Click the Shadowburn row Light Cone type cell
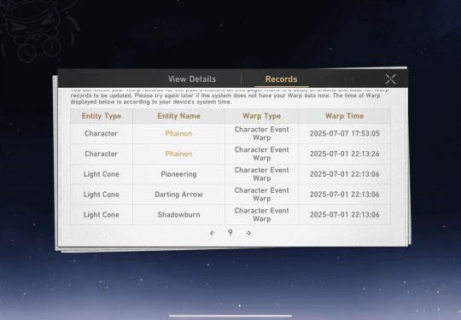 [x=102, y=215]
